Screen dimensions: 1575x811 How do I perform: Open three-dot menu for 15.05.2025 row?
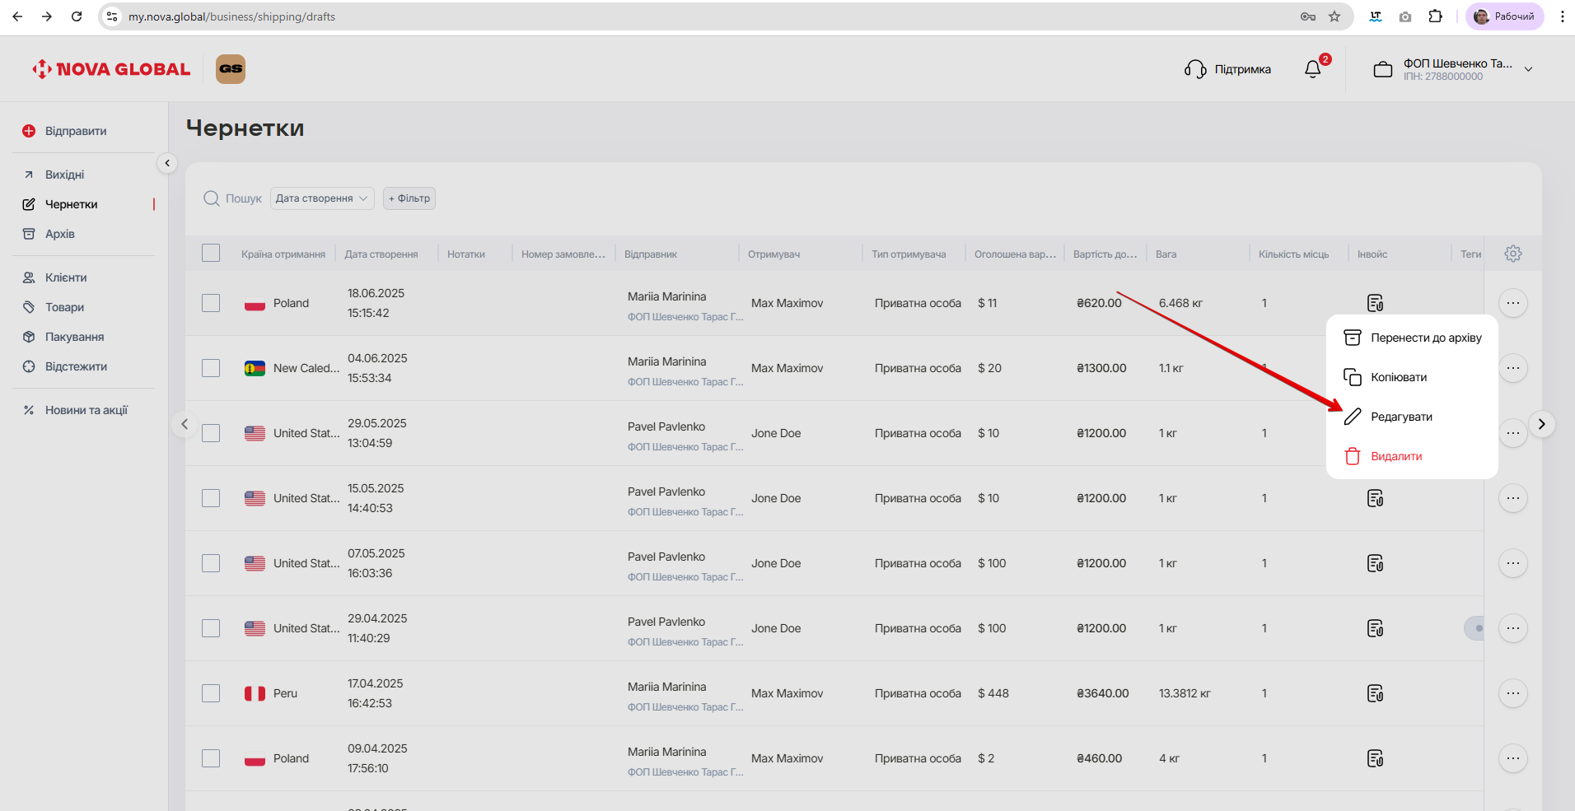tap(1513, 498)
